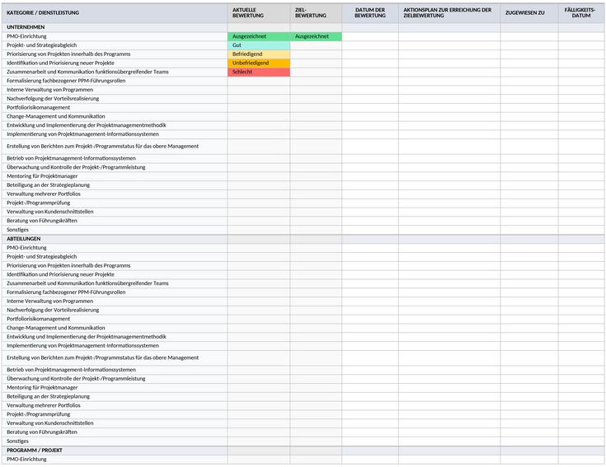Select the 'Aktionsplan zur Erreichung der Zielbewertung' header
Viewport: 606px width, 467px height.
pyautogui.click(x=448, y=12)
